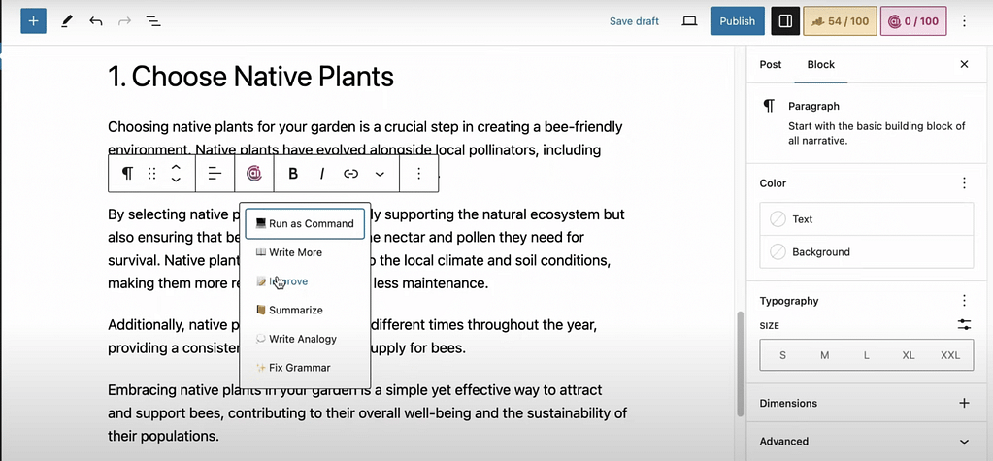The height and width of the screenshot is (461, 993).
Task: Click the blue block inserter plus button
Action: (x=33, y=20)
